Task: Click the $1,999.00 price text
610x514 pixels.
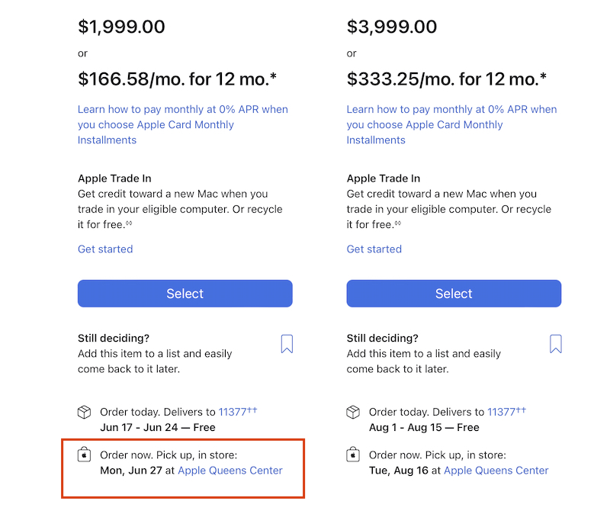Action: pos(121,27)
